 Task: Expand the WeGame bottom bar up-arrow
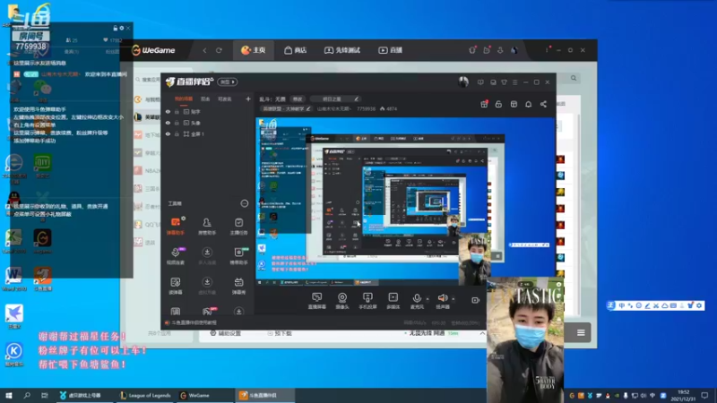(482, 333)
